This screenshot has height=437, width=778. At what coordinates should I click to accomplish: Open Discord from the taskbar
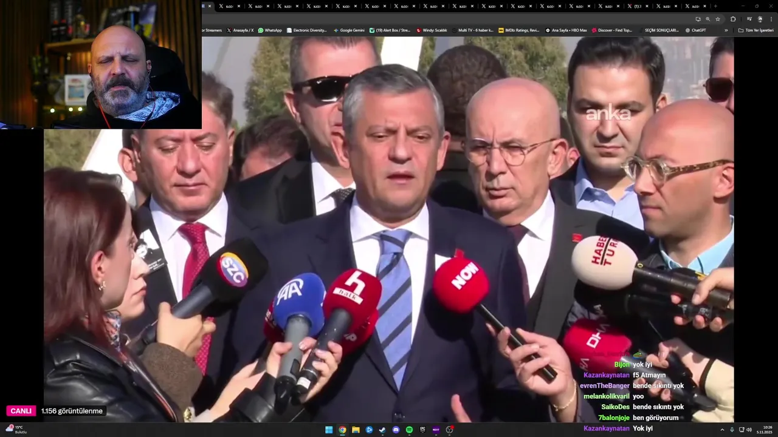(396, 430)
